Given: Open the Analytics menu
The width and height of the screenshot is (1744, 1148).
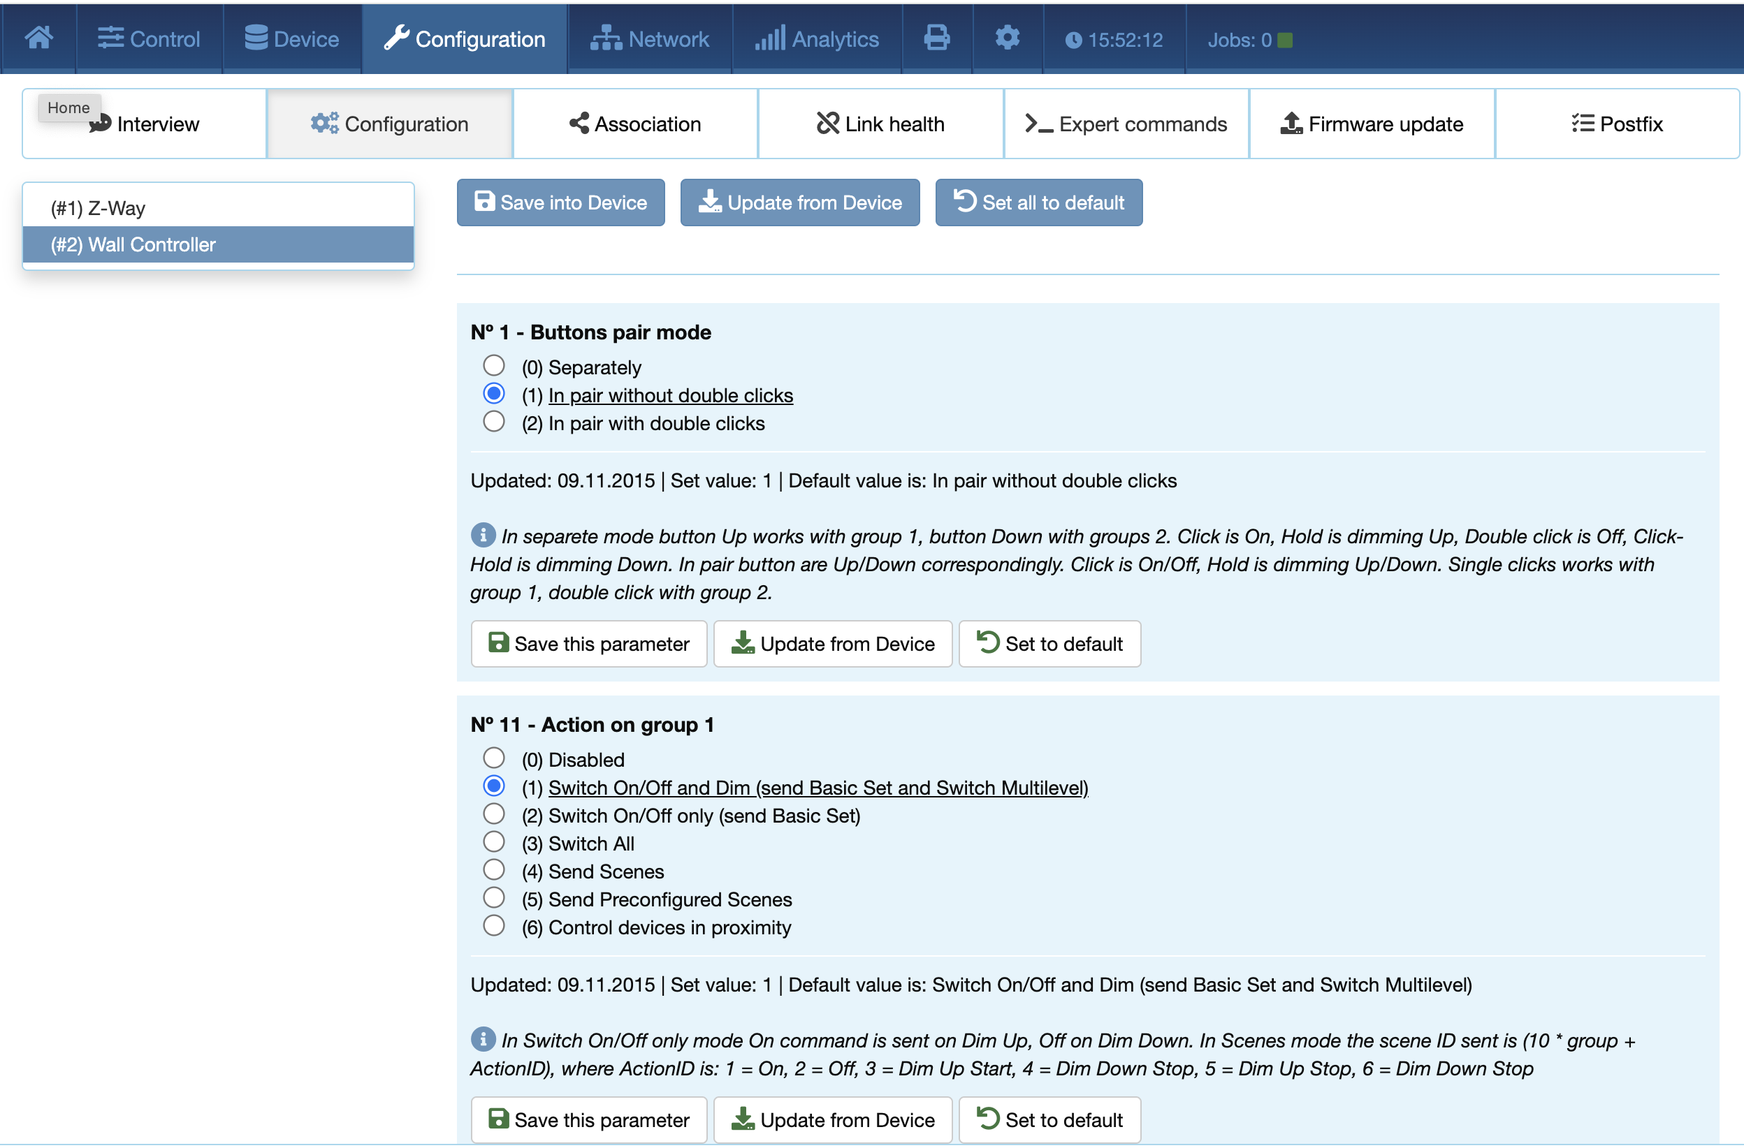Looking at the screenshot, I should [x=817, y=38].
